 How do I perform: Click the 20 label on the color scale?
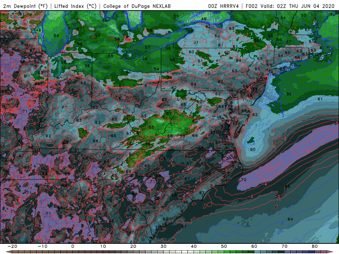point(133,246)
